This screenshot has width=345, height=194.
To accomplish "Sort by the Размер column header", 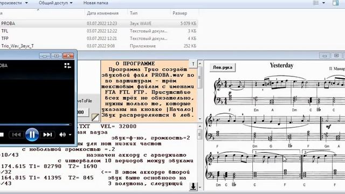I will (180, 13).
